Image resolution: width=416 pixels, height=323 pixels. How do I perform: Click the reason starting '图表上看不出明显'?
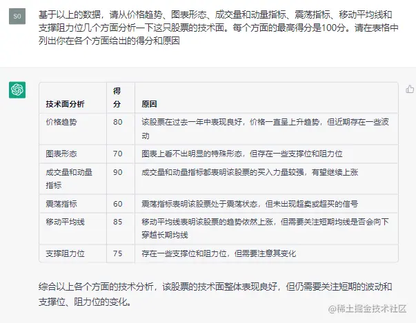[x=242, y=154]
